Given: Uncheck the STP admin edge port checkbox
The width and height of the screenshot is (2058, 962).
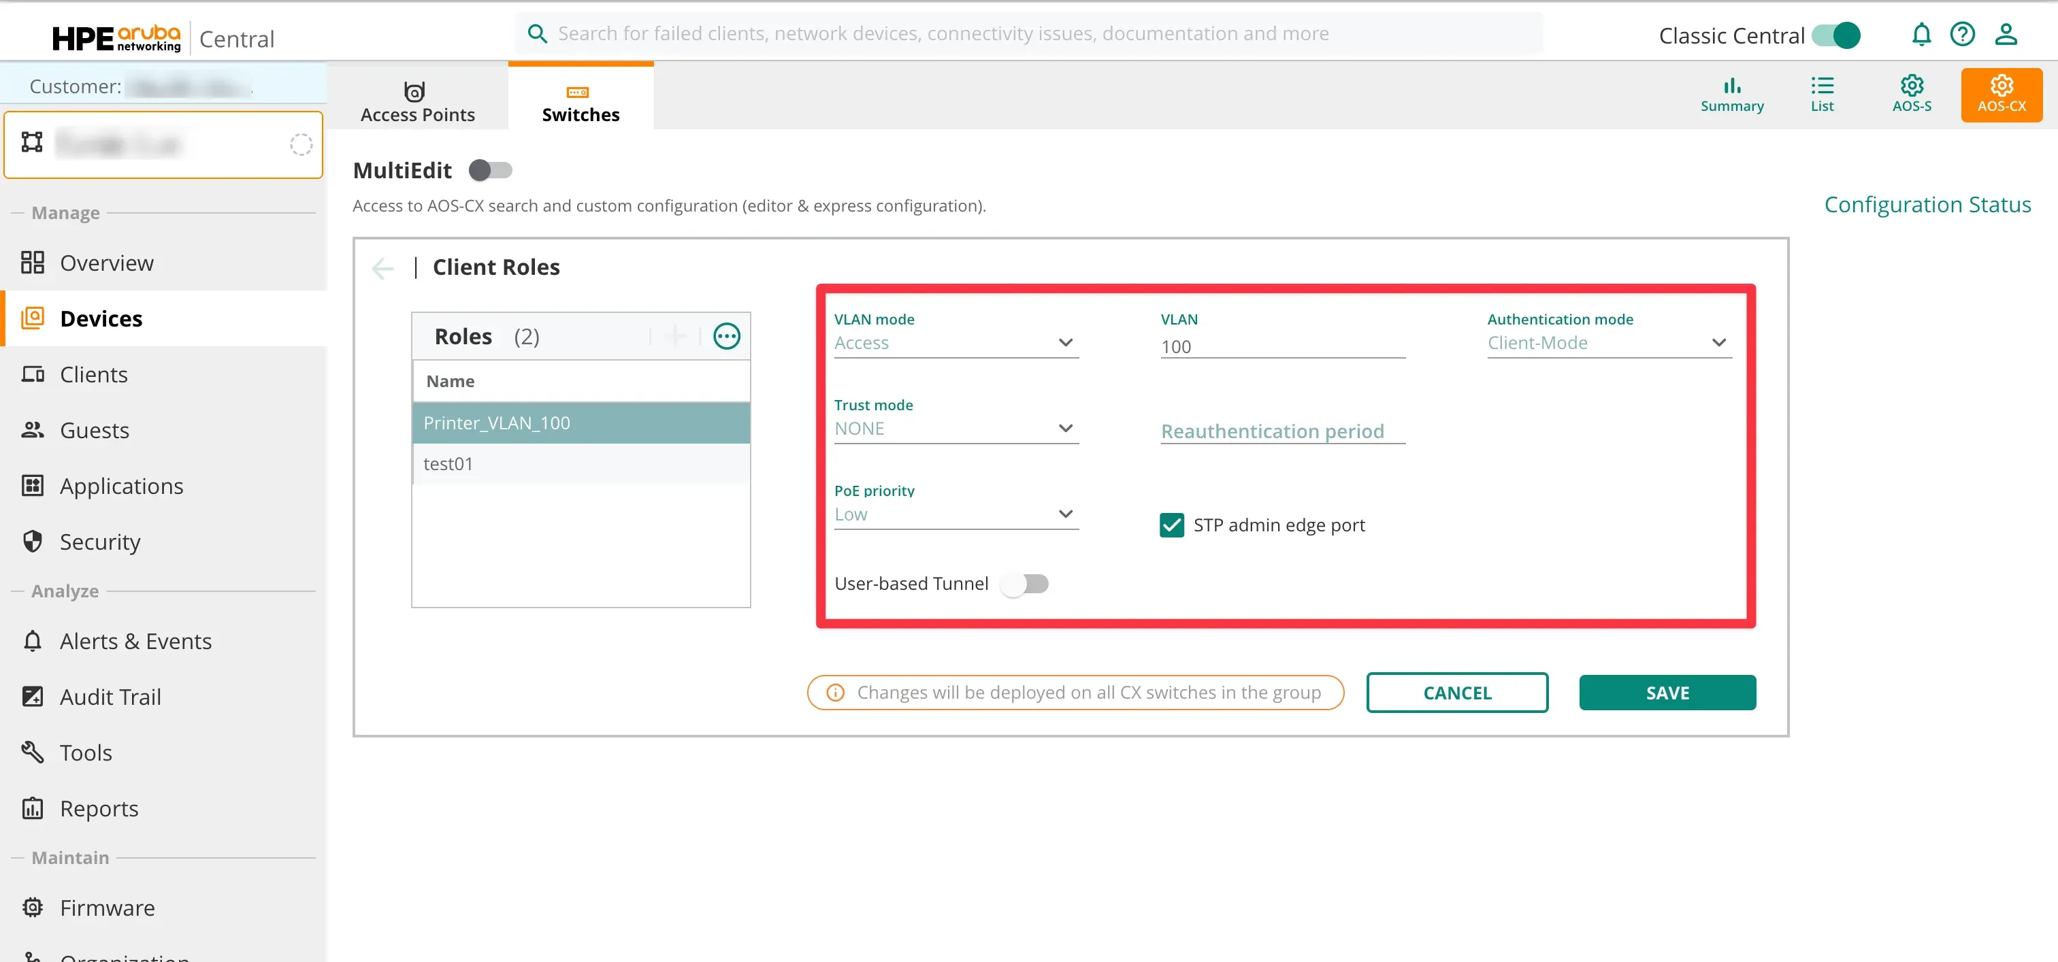Looking at the screenshot, I should pos(1171,525).
